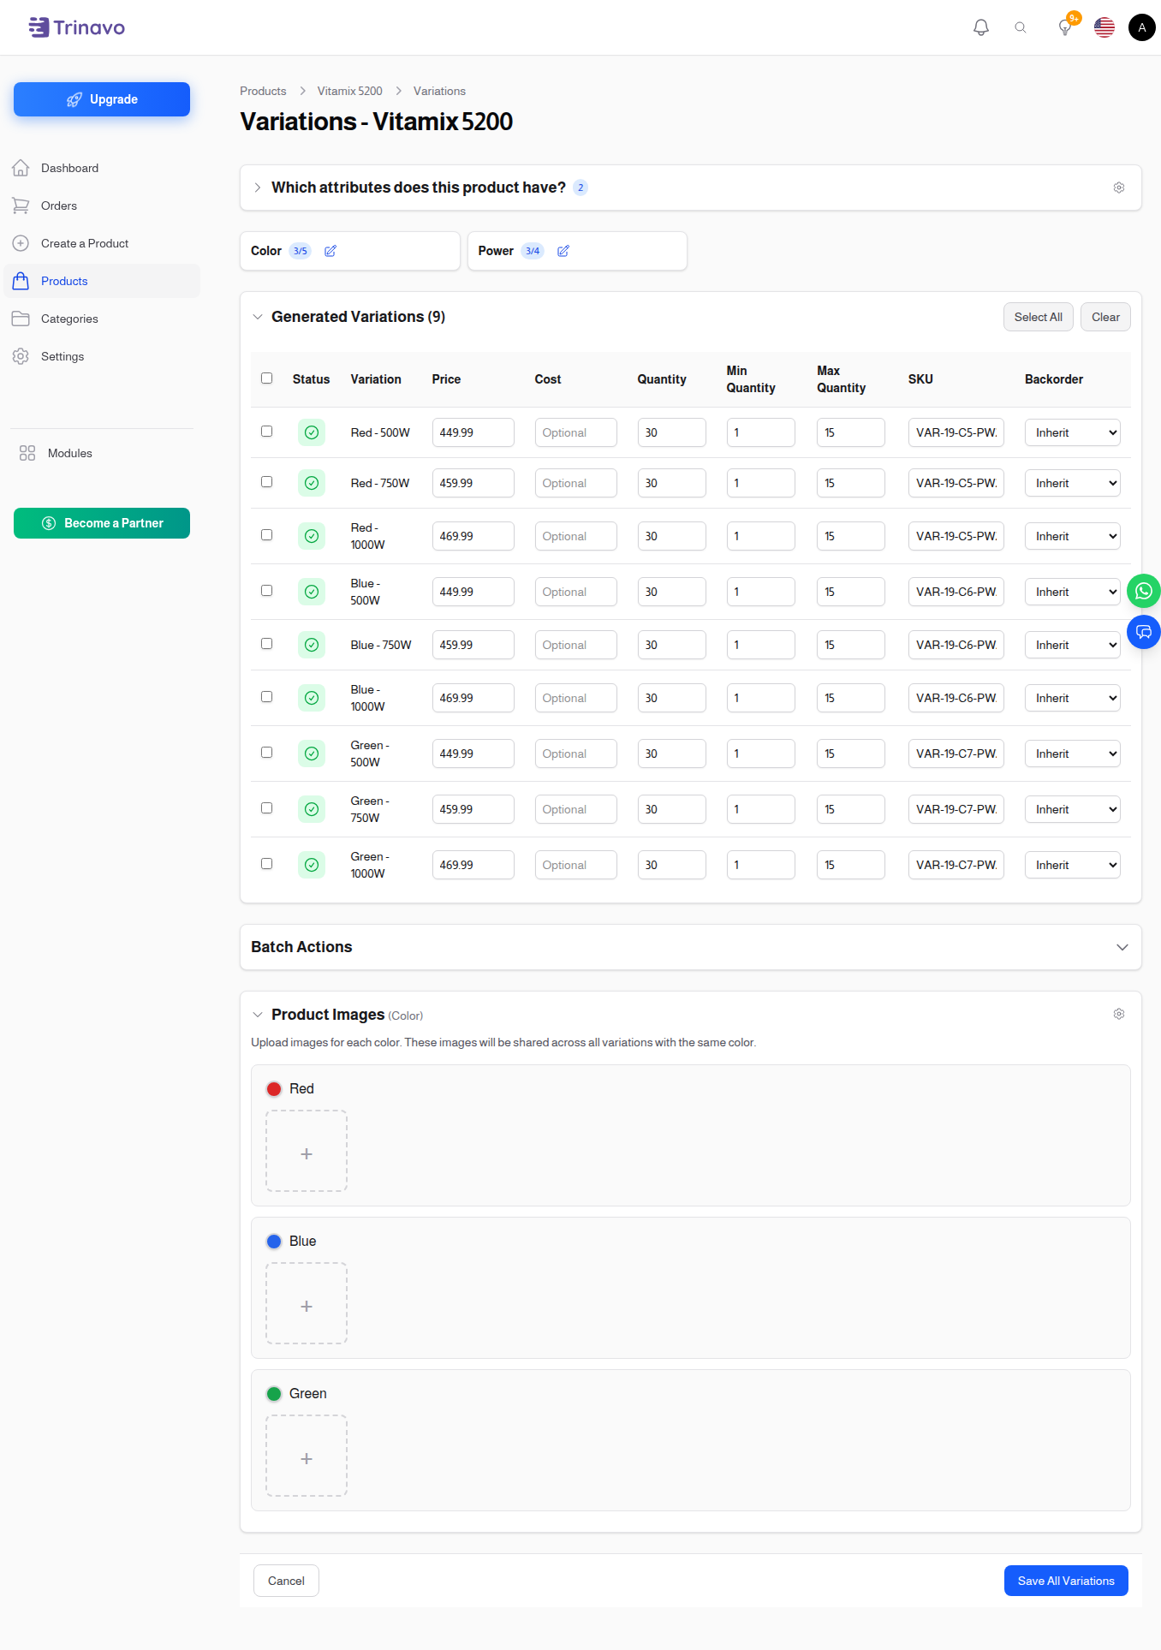1161x1650 pixels.
Task: Open the notifications bell
Action: pos(981,27)
